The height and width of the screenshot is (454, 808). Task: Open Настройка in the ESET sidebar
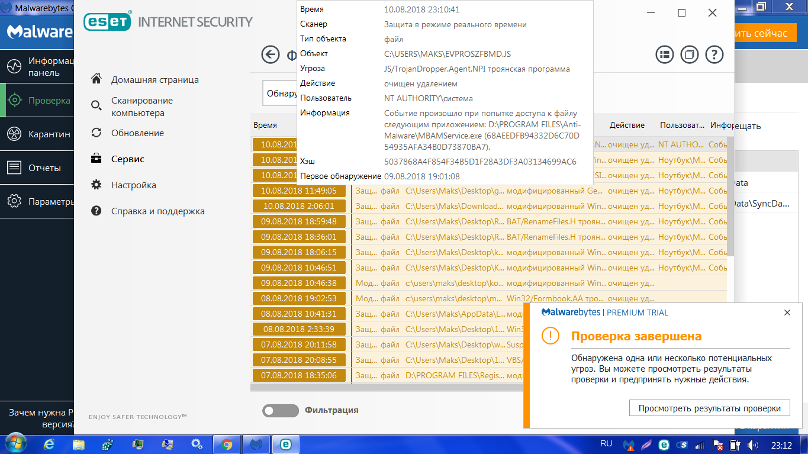click(134, 185)
